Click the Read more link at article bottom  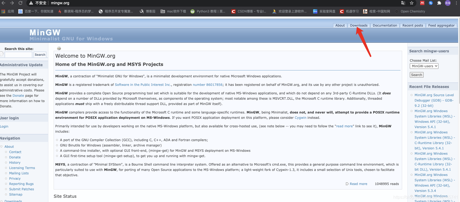tap(358, 184)
